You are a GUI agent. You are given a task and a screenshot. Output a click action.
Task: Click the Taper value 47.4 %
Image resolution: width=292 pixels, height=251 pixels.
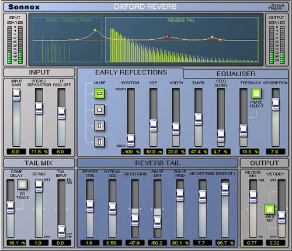tap(199, 152)
